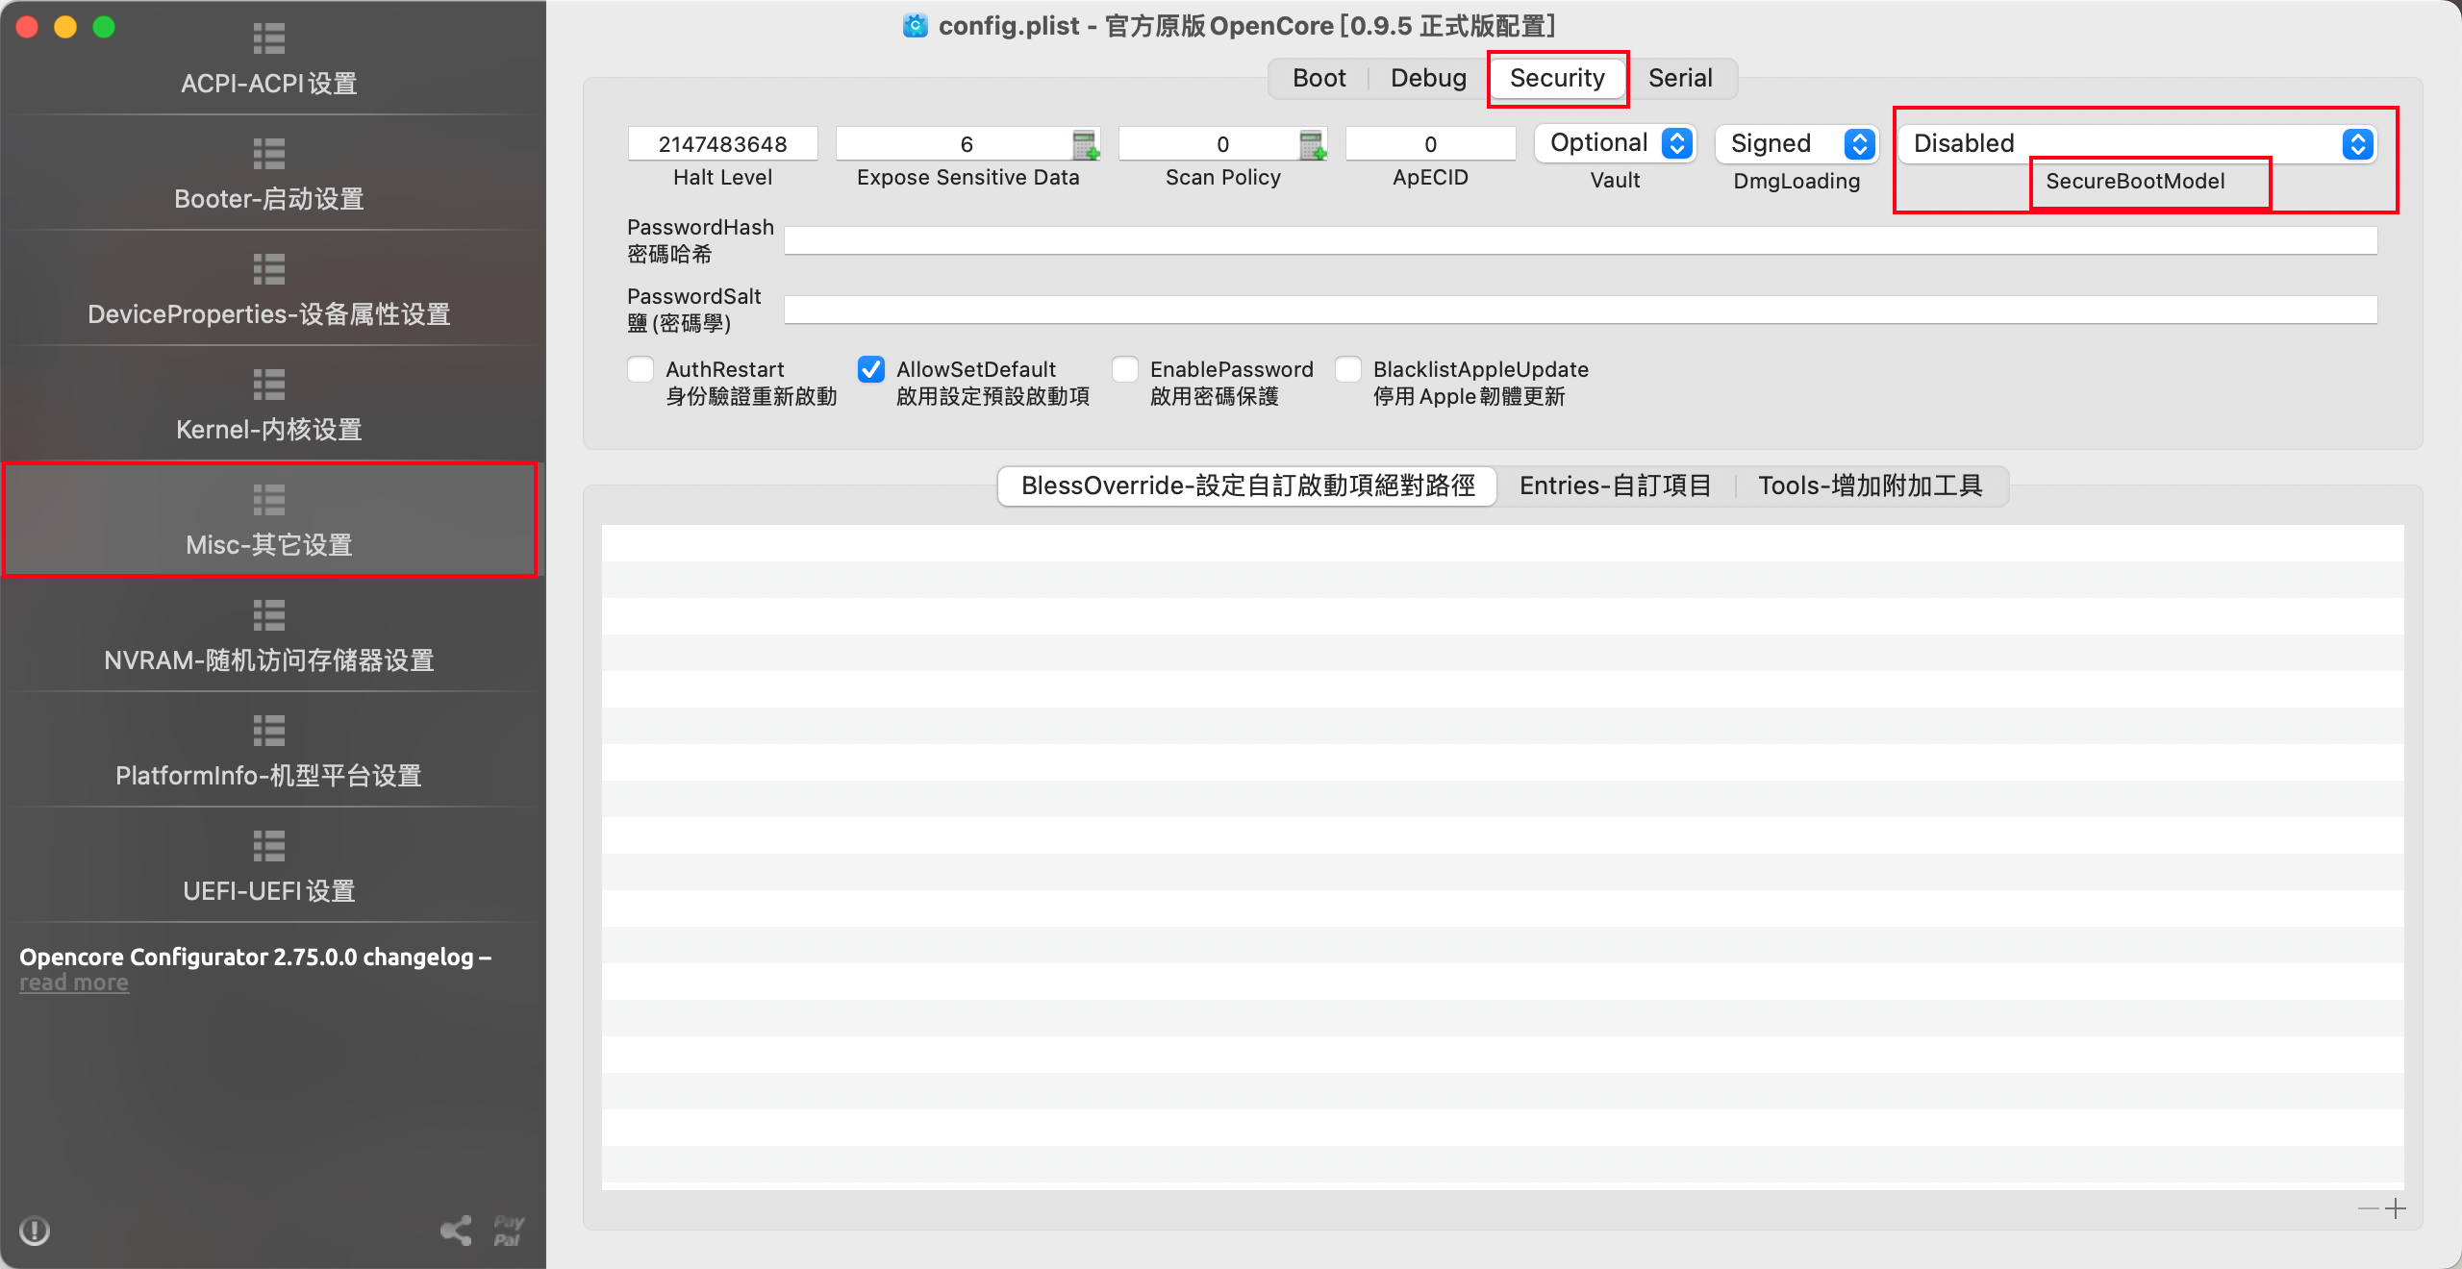
Task: Select the Security tab
Action: point(1557,78)
